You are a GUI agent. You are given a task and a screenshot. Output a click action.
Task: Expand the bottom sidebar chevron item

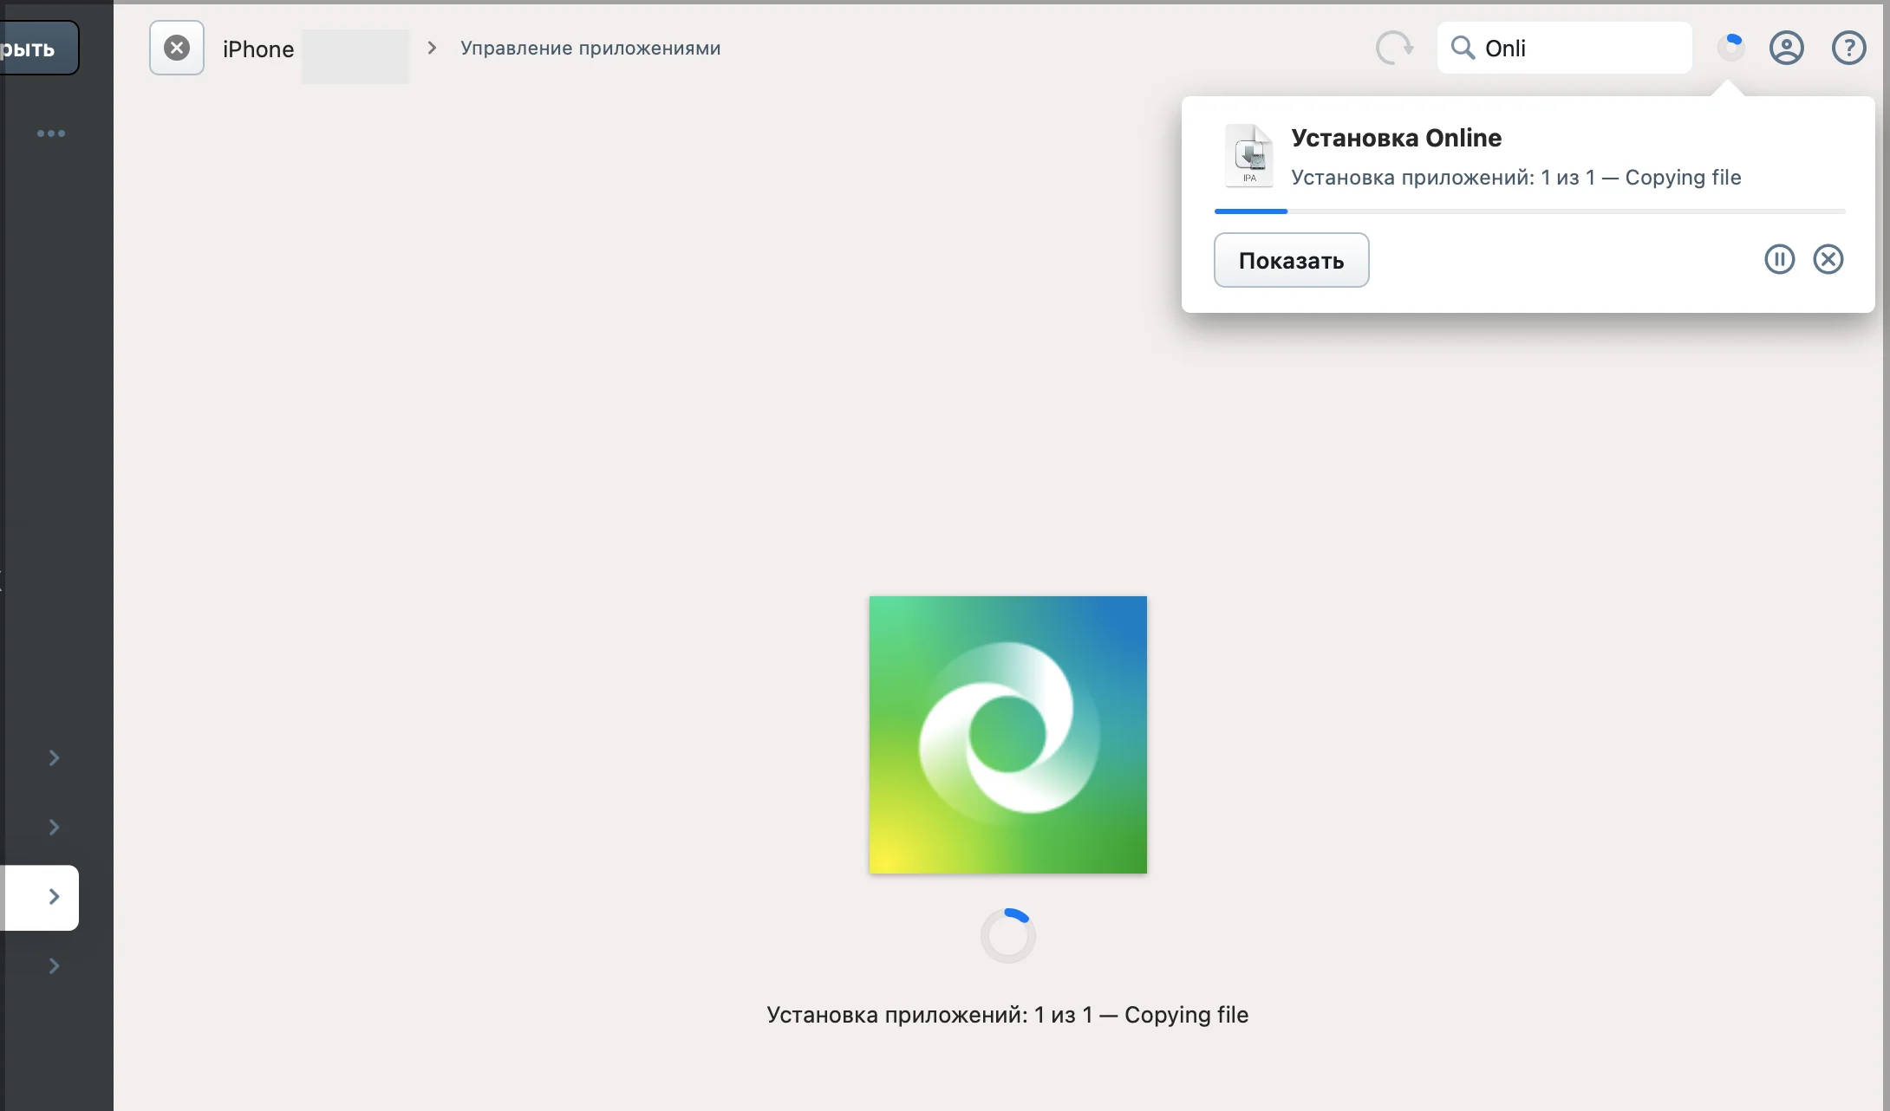[x=54, y=966]
